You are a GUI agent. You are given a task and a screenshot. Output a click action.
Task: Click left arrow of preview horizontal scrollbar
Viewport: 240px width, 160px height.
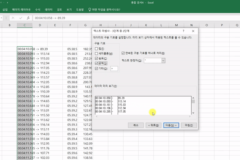click(96, 116)
